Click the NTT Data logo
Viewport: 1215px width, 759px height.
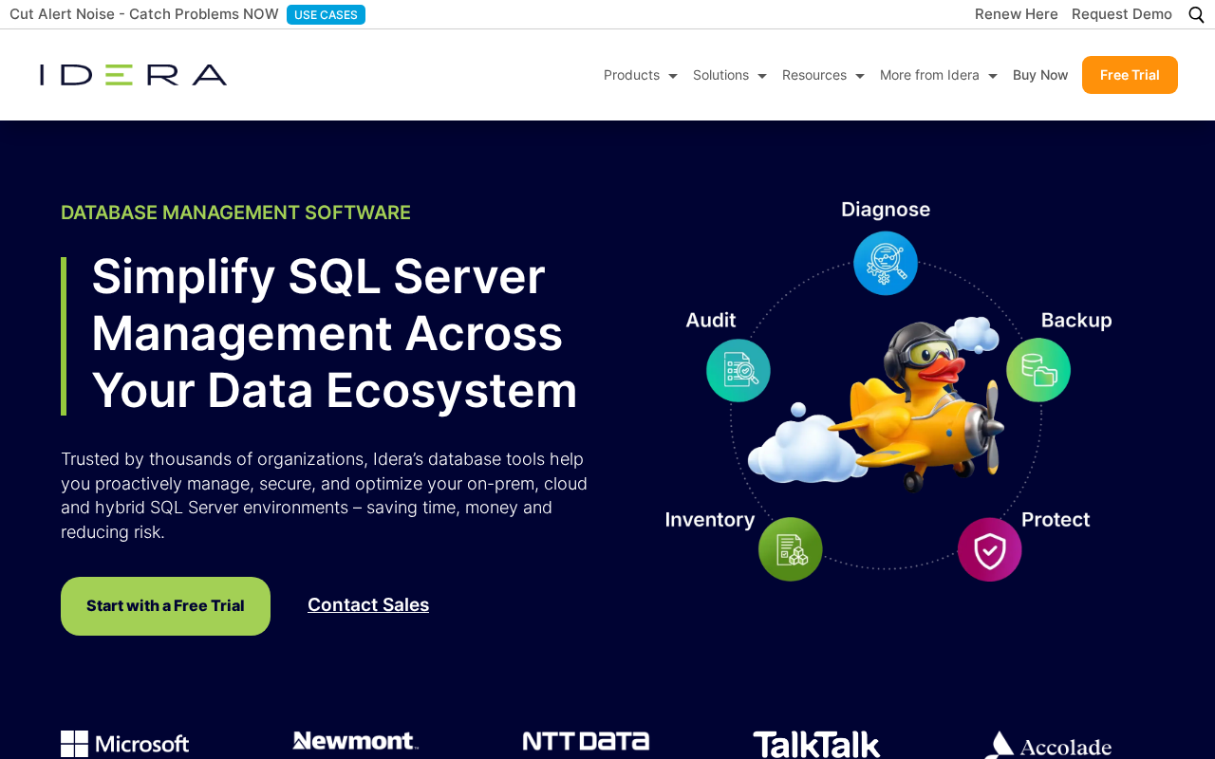click(x=586, y=742)
